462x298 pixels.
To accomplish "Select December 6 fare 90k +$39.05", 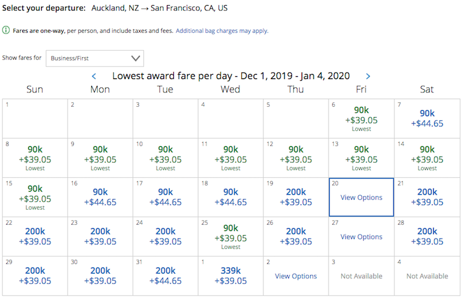I will pos(362,118).
